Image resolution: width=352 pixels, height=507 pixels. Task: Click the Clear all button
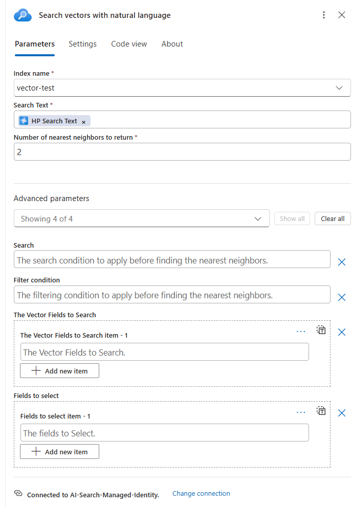333,218
